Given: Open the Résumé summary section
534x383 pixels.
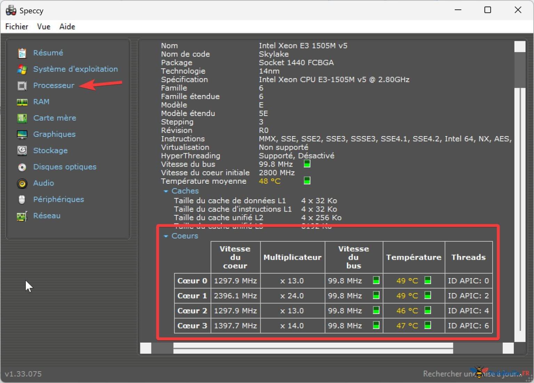Looking at the screenshot, I should coord(48,53).
